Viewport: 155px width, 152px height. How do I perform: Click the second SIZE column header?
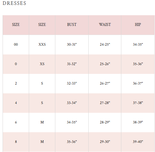coord(42,25)
